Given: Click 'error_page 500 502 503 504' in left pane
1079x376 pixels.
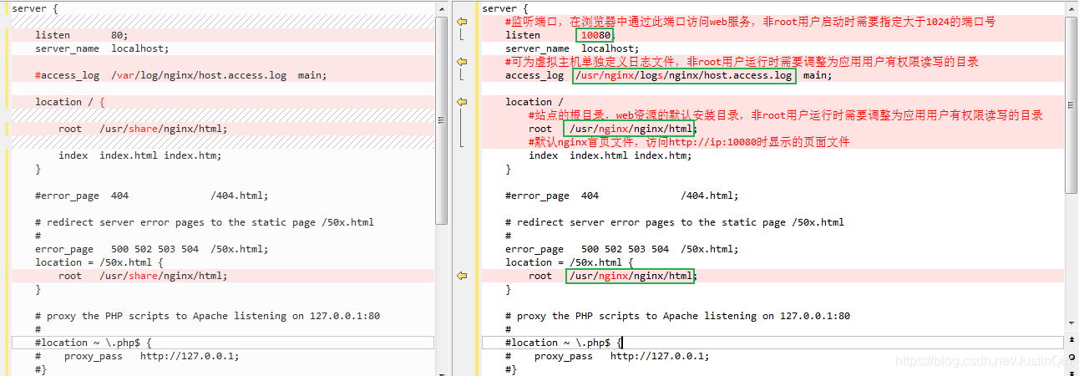Looking at the screenshot, I should click(x=151, y=249).
